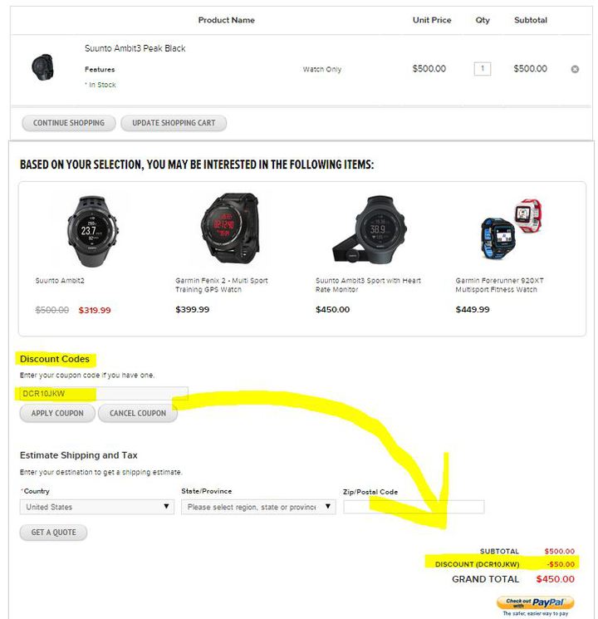Click the Suunto Ambit3 Peak Black cart thumbnail
This screenshot has width=598, height=619.
42,67
